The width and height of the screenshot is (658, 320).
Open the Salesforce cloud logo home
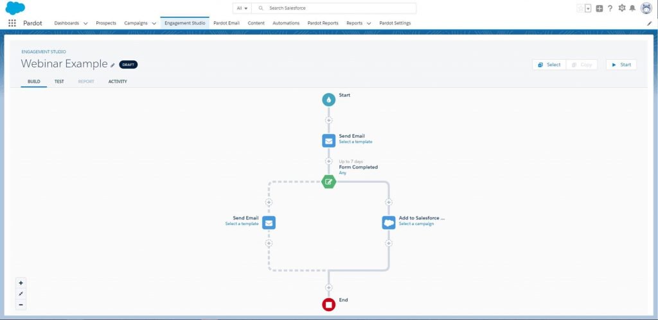click(15, 8)
